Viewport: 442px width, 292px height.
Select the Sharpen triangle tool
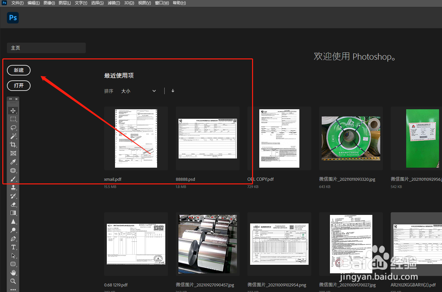click(13, 221)
